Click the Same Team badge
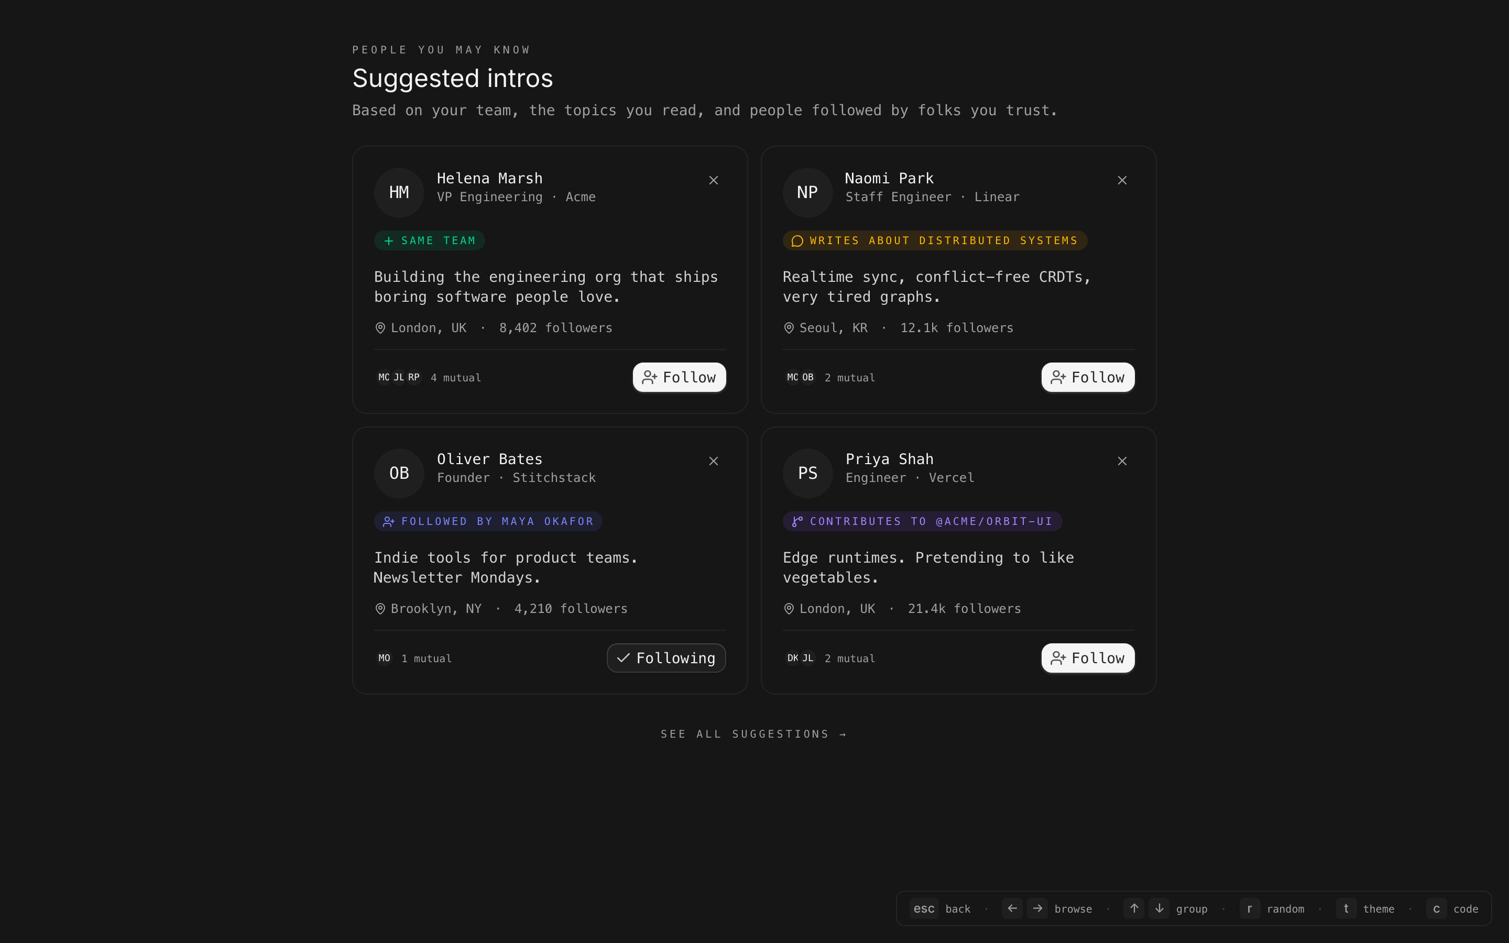 coord(430,241)
